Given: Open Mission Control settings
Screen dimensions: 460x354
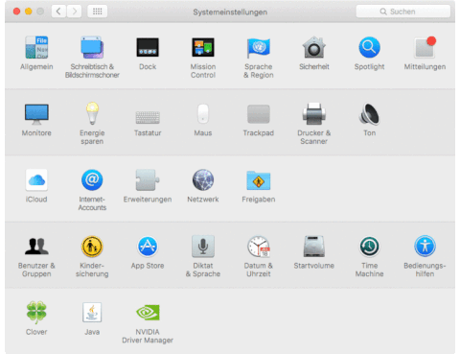Looking at the screenshot, I should tap(203, 47).
